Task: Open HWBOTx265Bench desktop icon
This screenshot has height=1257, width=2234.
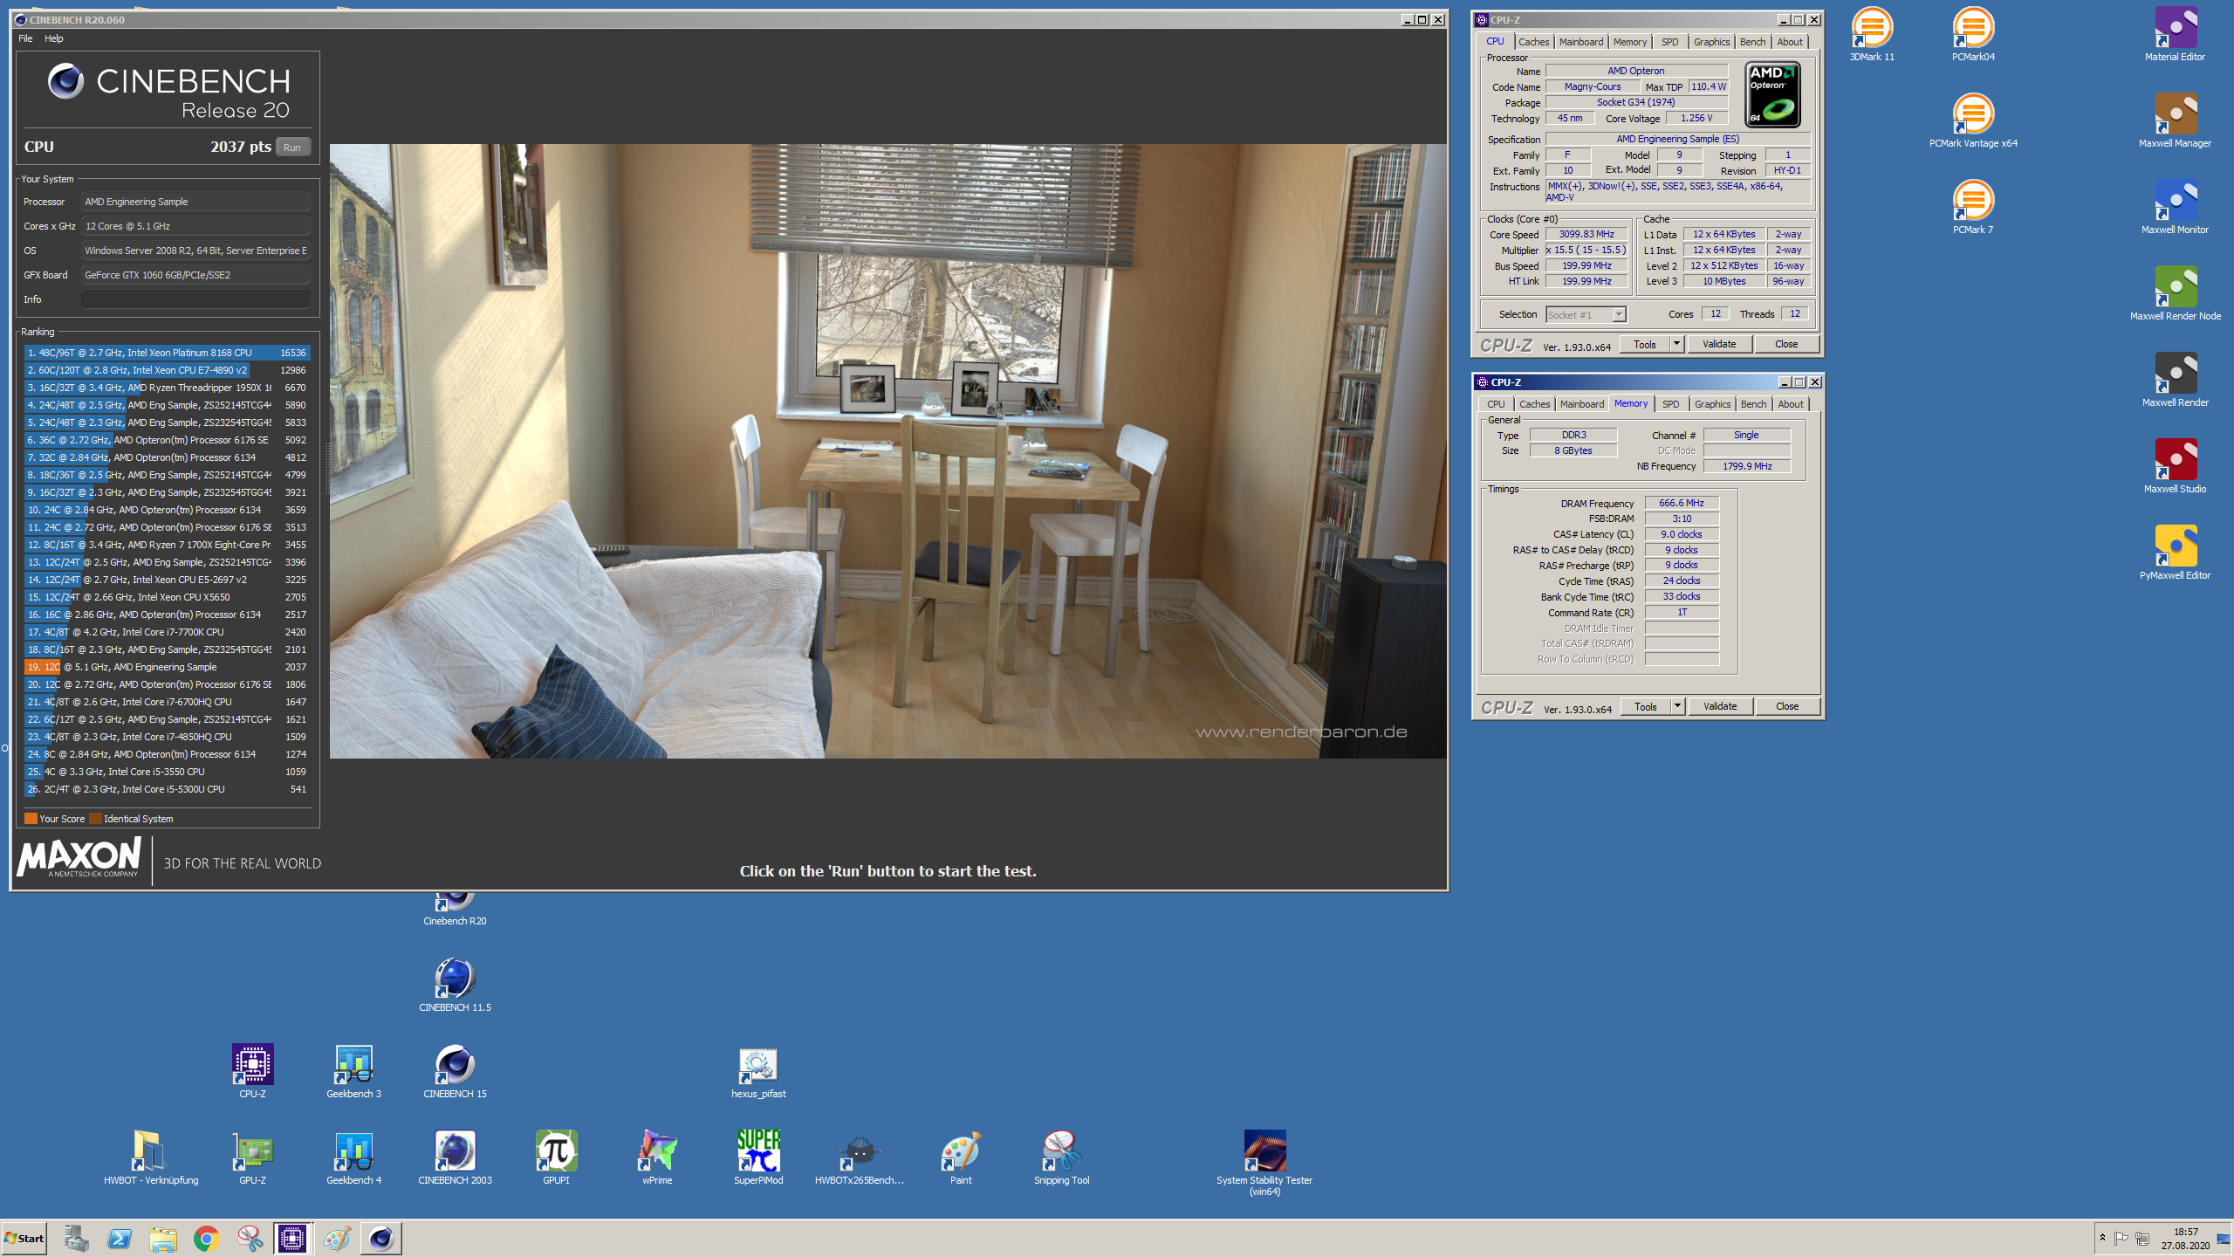Action: coord(860,1157)
